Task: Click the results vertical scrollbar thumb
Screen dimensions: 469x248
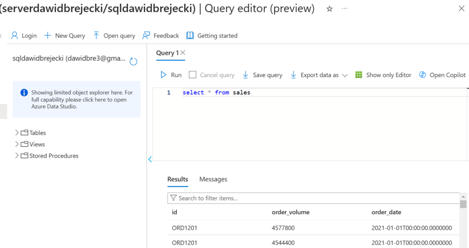Action: click(463, 204)
